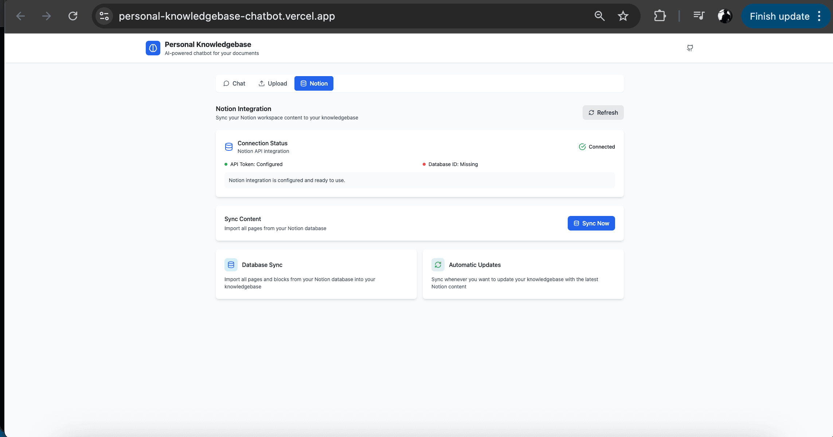Open site information settings icon

104,16
